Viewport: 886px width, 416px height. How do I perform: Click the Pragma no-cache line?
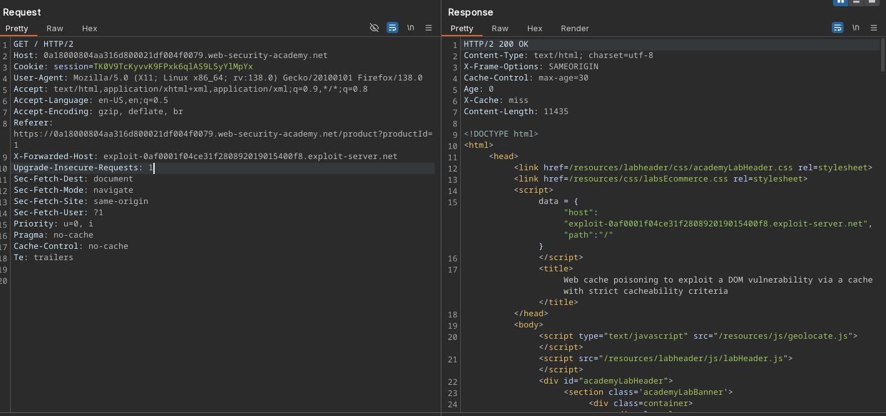[x=54, y=235]
